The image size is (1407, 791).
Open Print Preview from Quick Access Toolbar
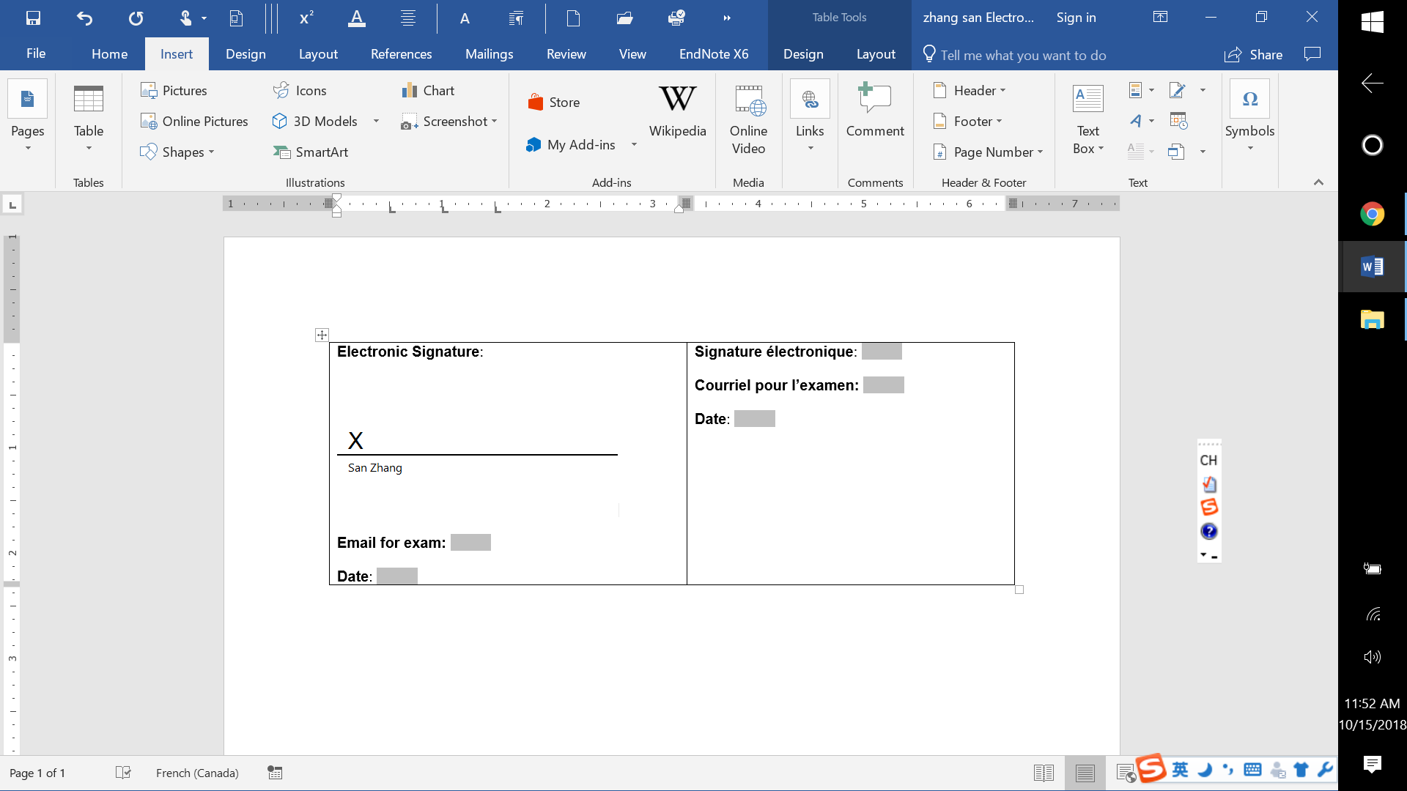click(x=236, y=18)
